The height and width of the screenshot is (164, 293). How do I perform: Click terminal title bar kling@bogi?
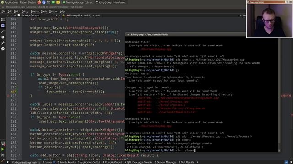[186, 35]
